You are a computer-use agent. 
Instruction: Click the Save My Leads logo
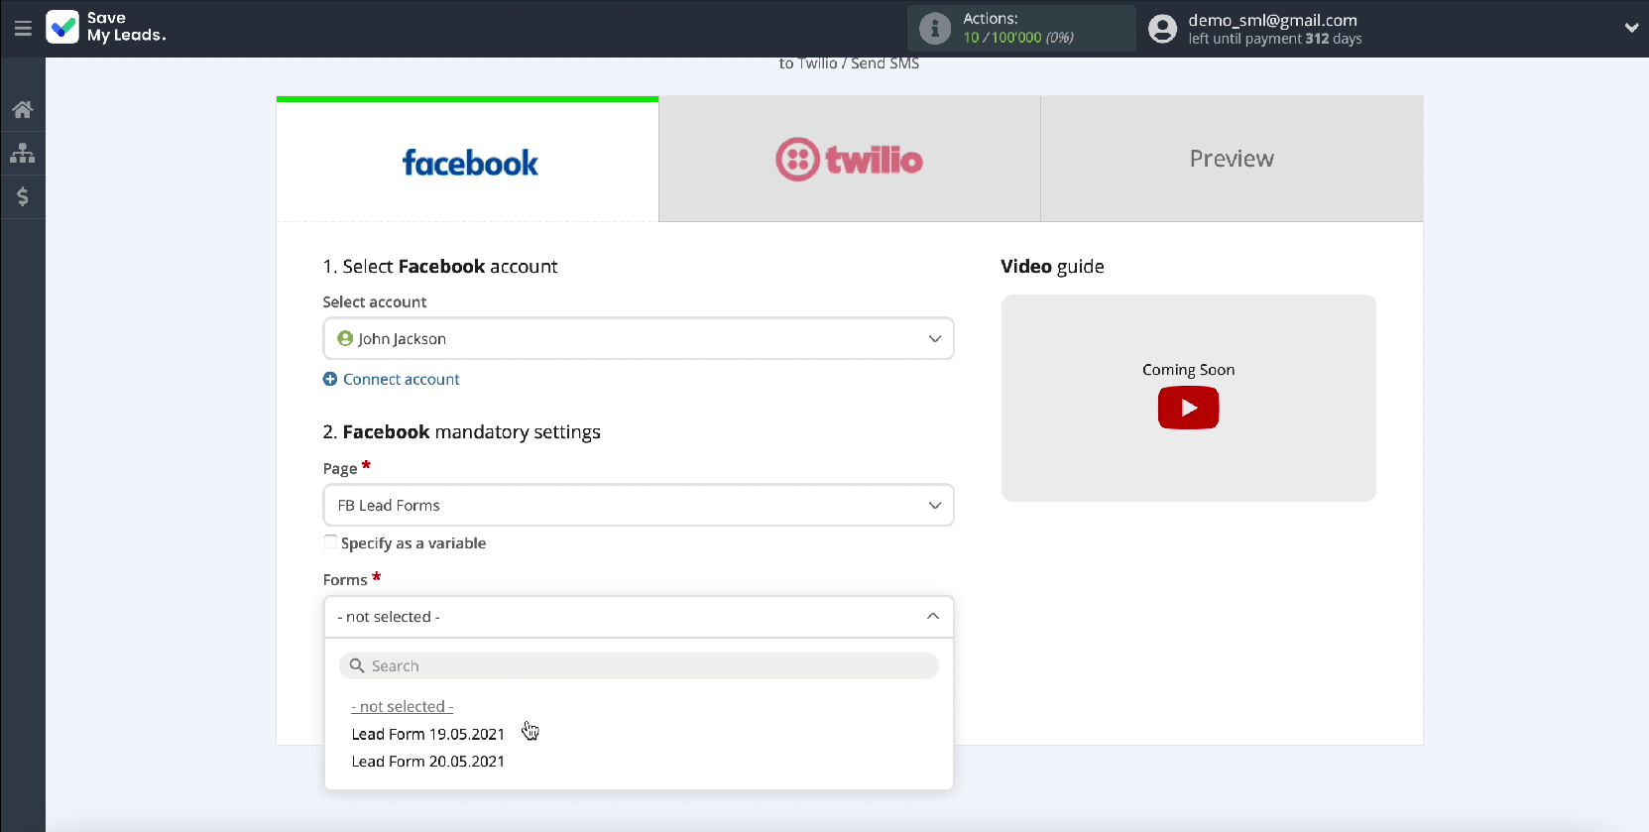pyautogui.click(x=106, y=27)
